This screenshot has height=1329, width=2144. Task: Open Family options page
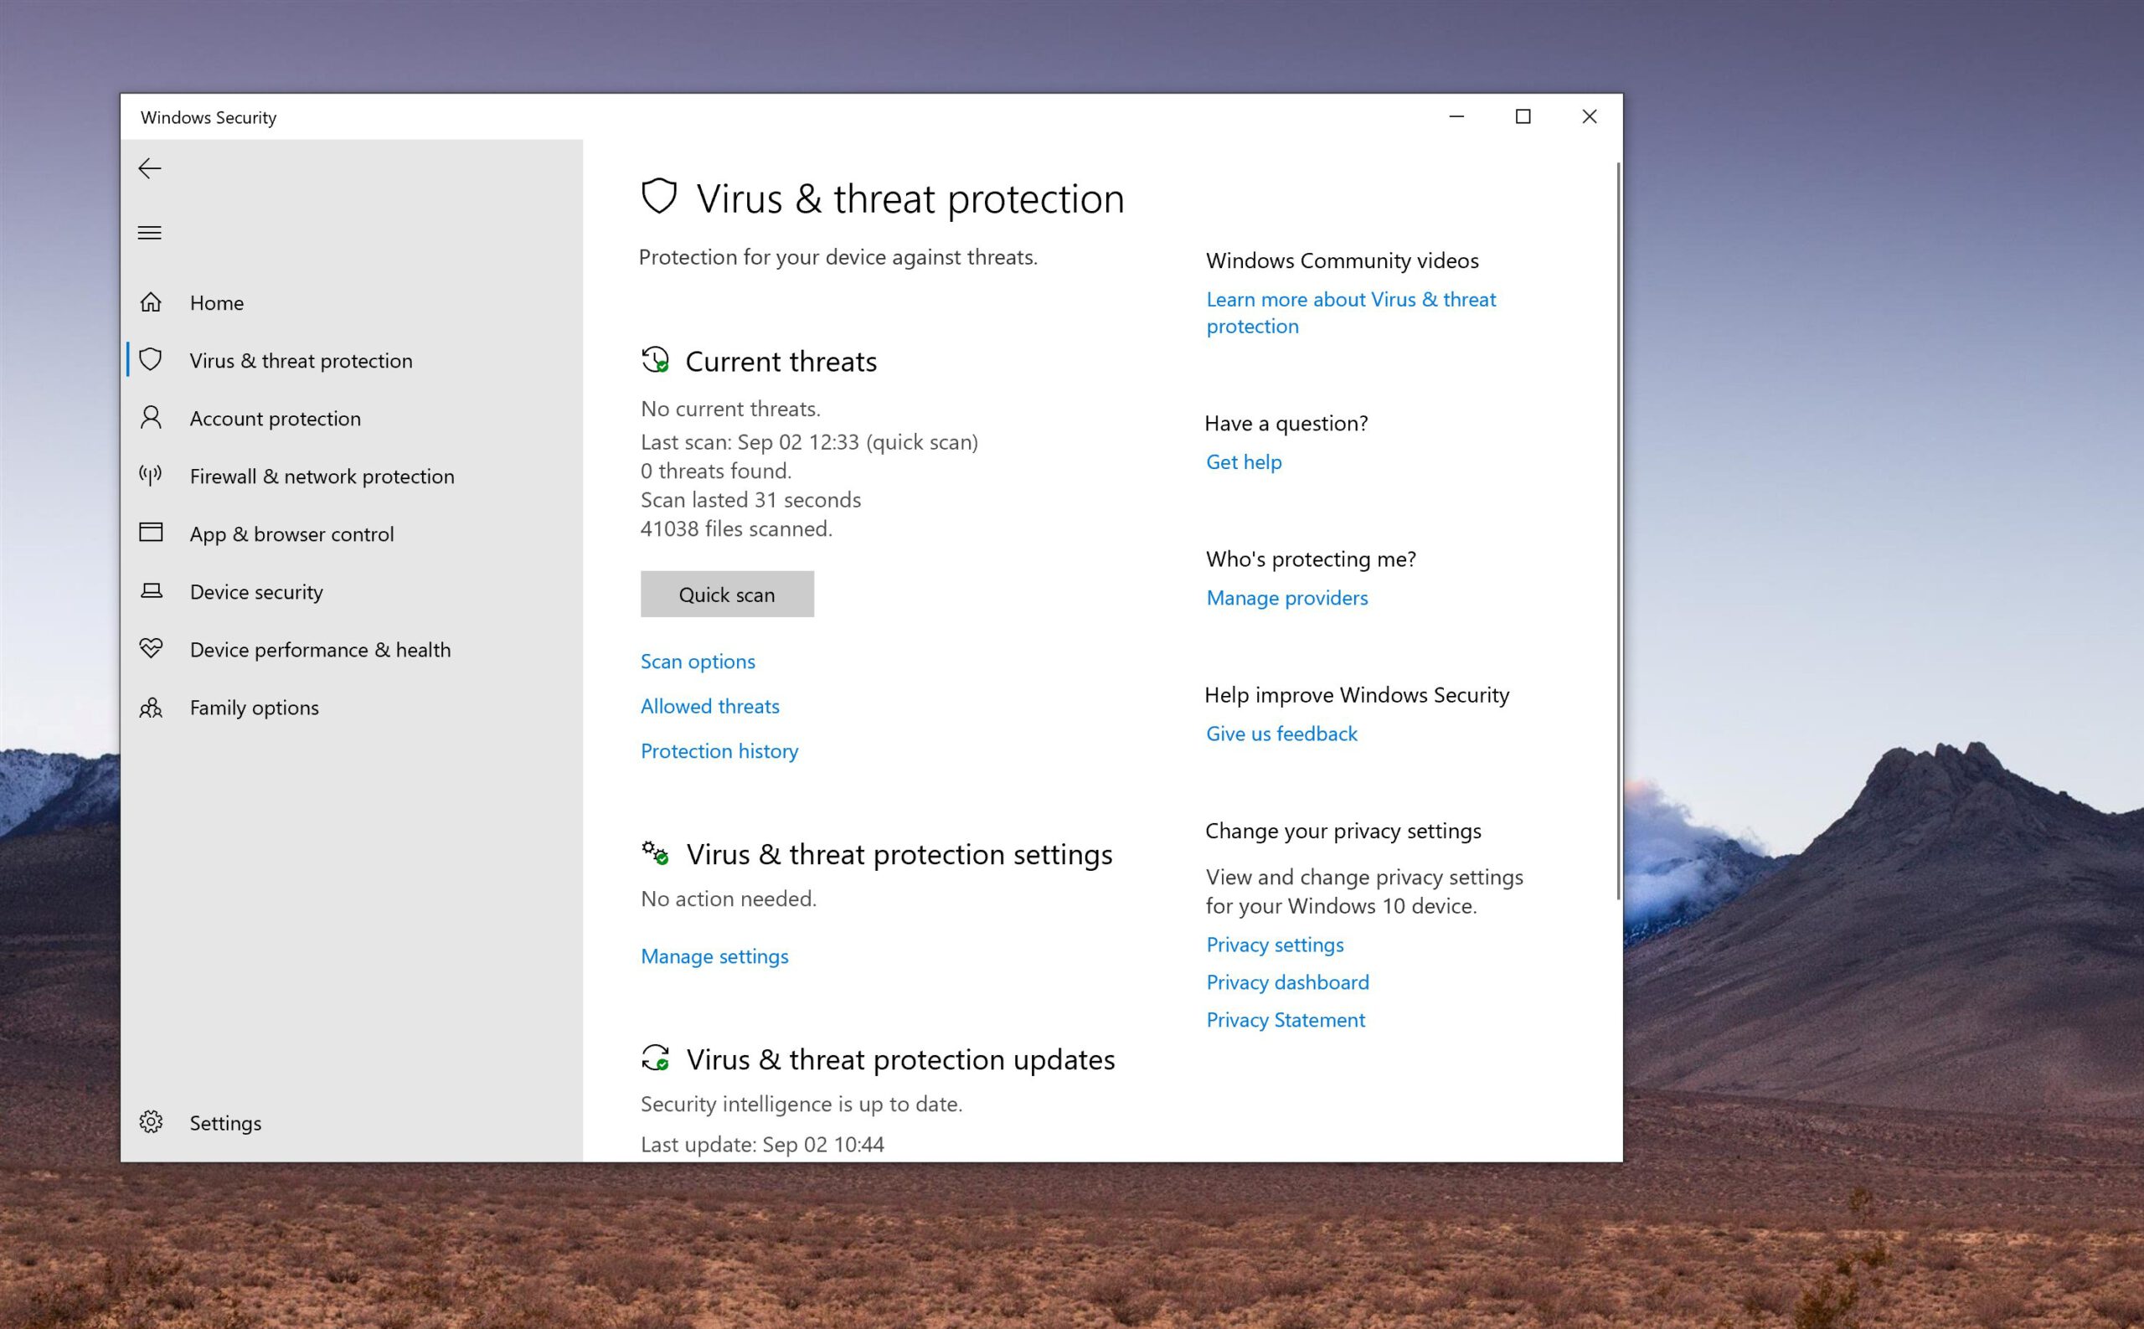352,708
